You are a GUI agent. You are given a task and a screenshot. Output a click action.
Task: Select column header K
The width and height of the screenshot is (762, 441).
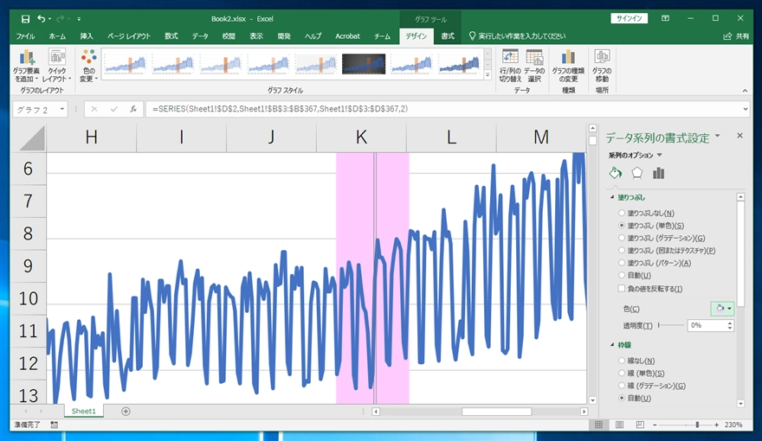[361, 137]
